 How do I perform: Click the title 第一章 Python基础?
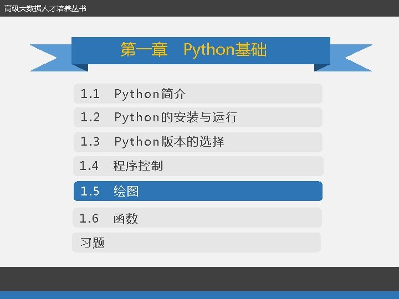point(193,49)
